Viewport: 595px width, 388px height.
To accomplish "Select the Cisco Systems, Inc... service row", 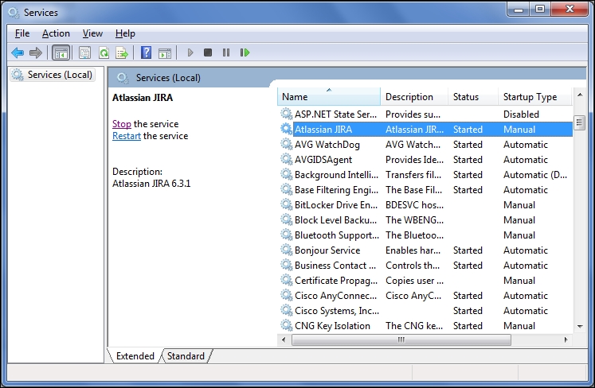I will point(425,311).
